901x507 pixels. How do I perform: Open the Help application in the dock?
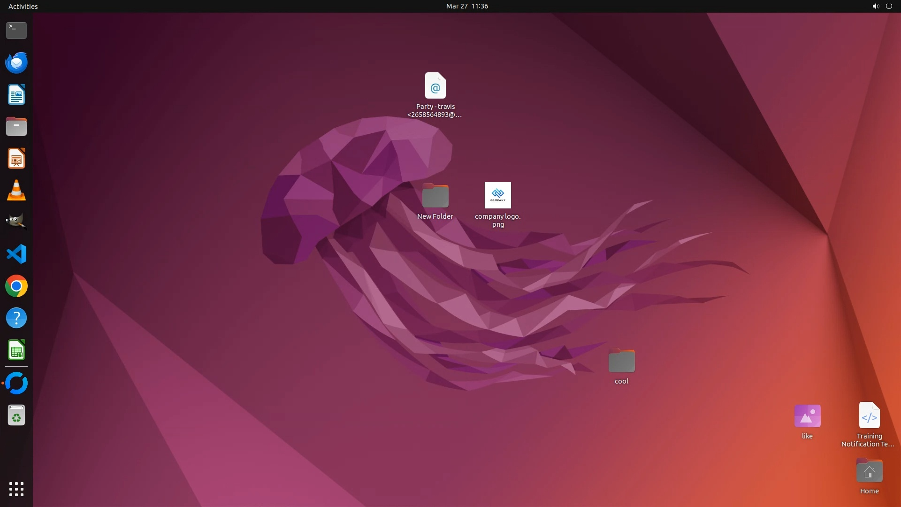(16, 318)
